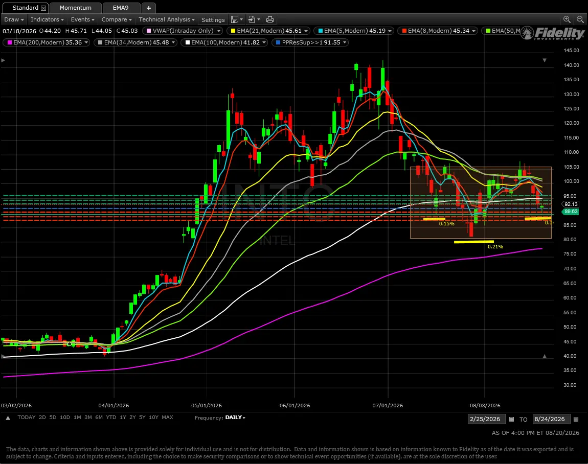Click the cyan EMA(5) color swatch

click(320, 31)
